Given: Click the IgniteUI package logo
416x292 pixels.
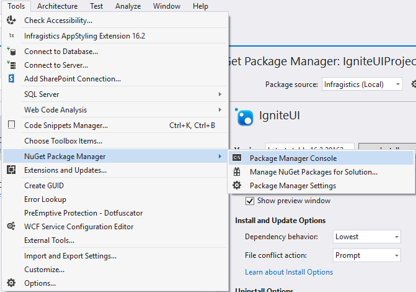Looking at the screenshot, I should coord(245,116).
